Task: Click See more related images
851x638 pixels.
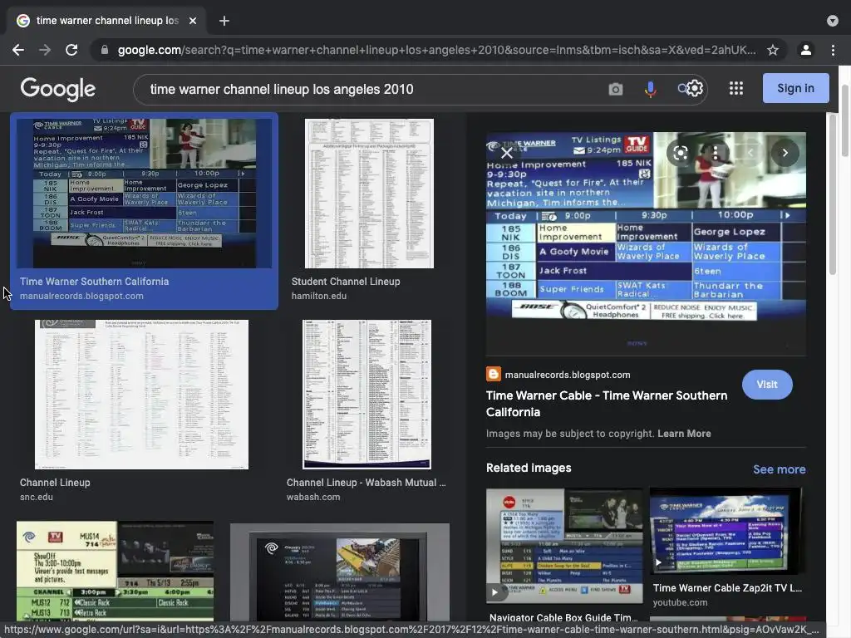Action: [779, 469]
